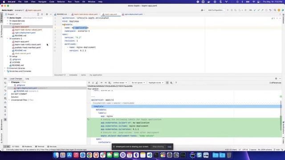Expand the setup folder
This screenshot has width=285, height=160.
coord(8,56)
